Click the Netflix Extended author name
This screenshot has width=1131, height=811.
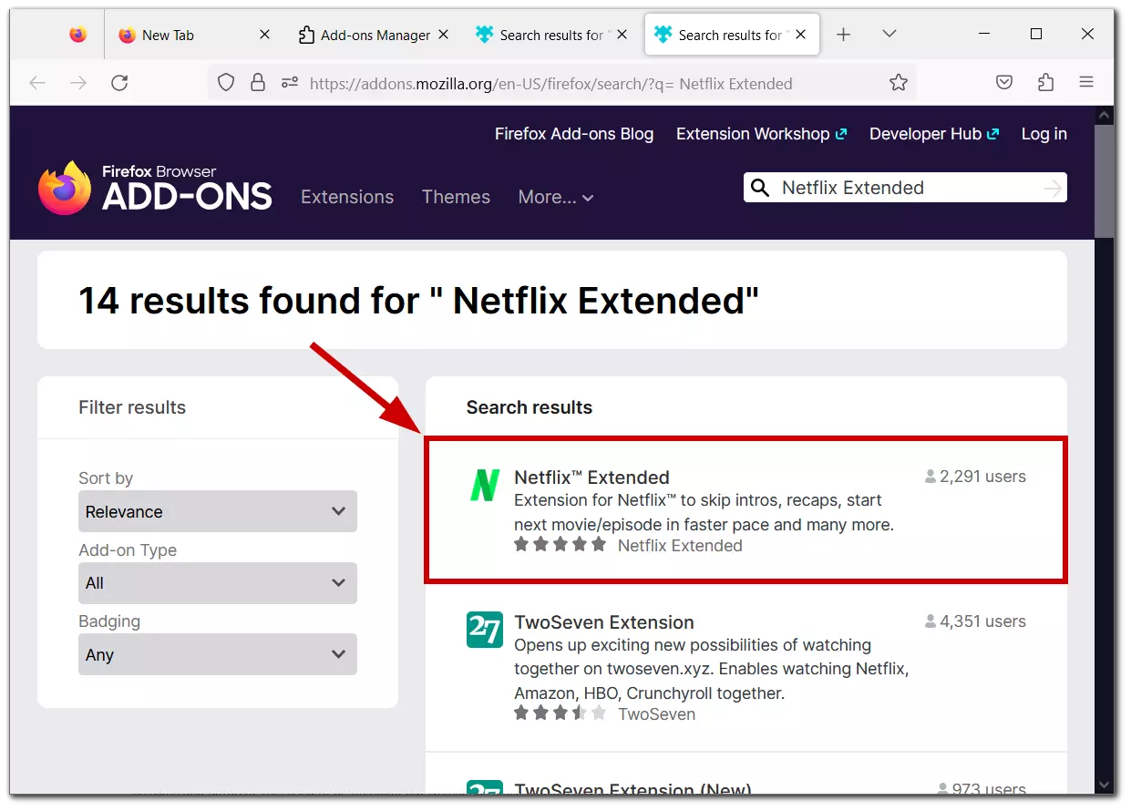point(680,546)
